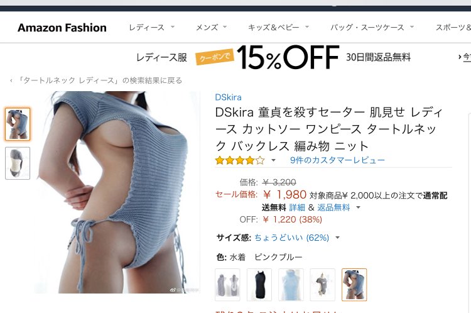This screenshot has width=471, height=313.
Task: Click the Amazon Fashion logo
Action: tap(62, 28)
